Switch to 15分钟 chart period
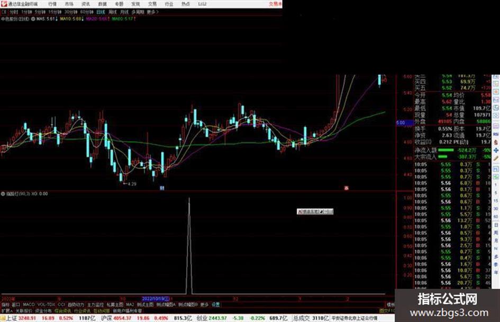 click(55, 12)
